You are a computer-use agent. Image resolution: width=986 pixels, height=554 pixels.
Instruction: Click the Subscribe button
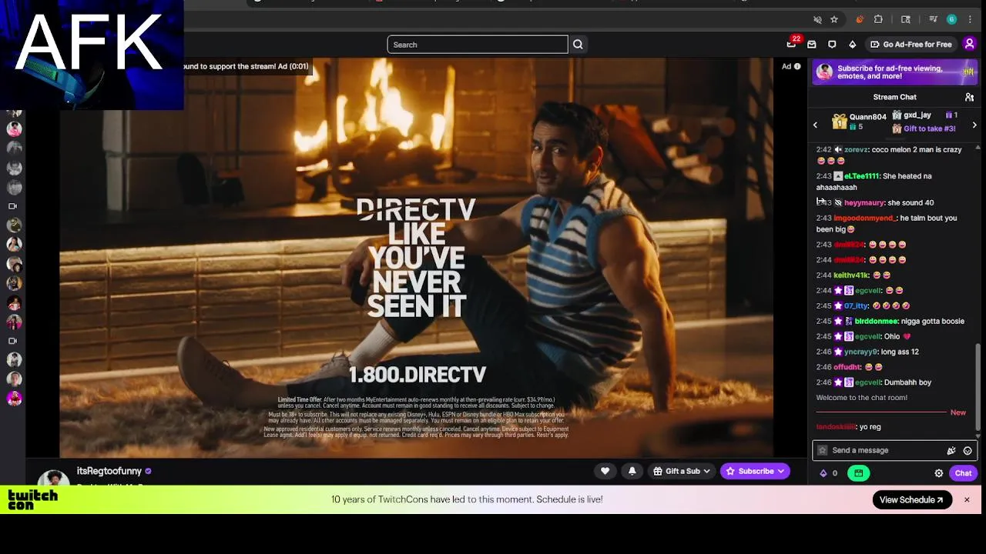(755, 471)
